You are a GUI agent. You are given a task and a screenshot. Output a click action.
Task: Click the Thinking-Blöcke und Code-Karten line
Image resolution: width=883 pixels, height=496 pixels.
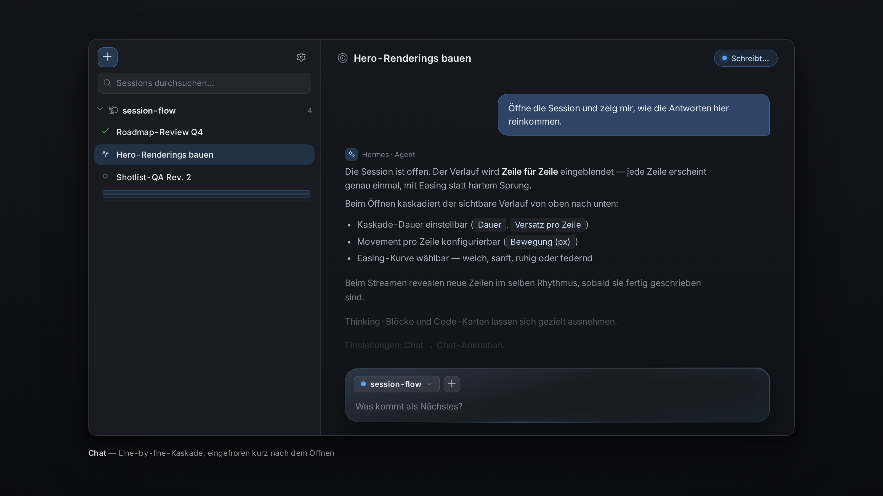click(481, 321)
